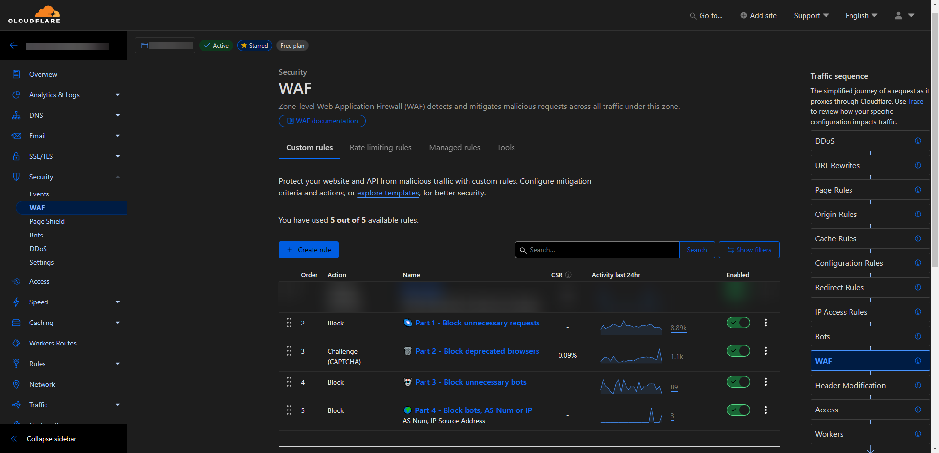Screen dimensions: 939x453
Task: Click the Security shield icon
Action: coord(16,177)
